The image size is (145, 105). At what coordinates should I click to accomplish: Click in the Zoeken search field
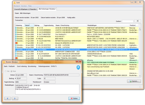pos(128,21)
